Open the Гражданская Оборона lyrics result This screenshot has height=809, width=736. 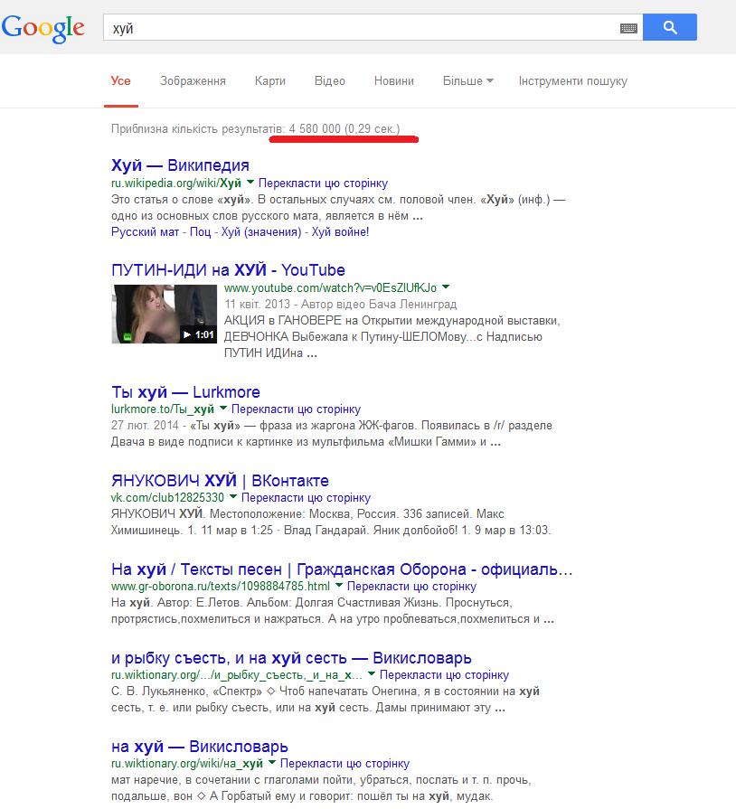pyautogui.click(x=342, y=569)
